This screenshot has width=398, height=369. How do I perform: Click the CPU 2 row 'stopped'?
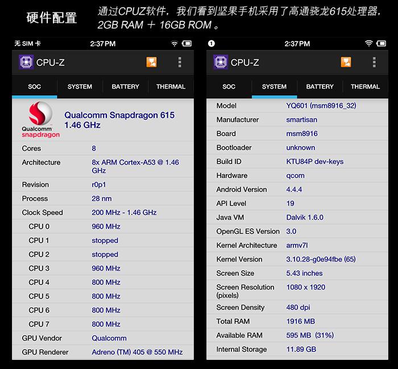click(103, 254)
